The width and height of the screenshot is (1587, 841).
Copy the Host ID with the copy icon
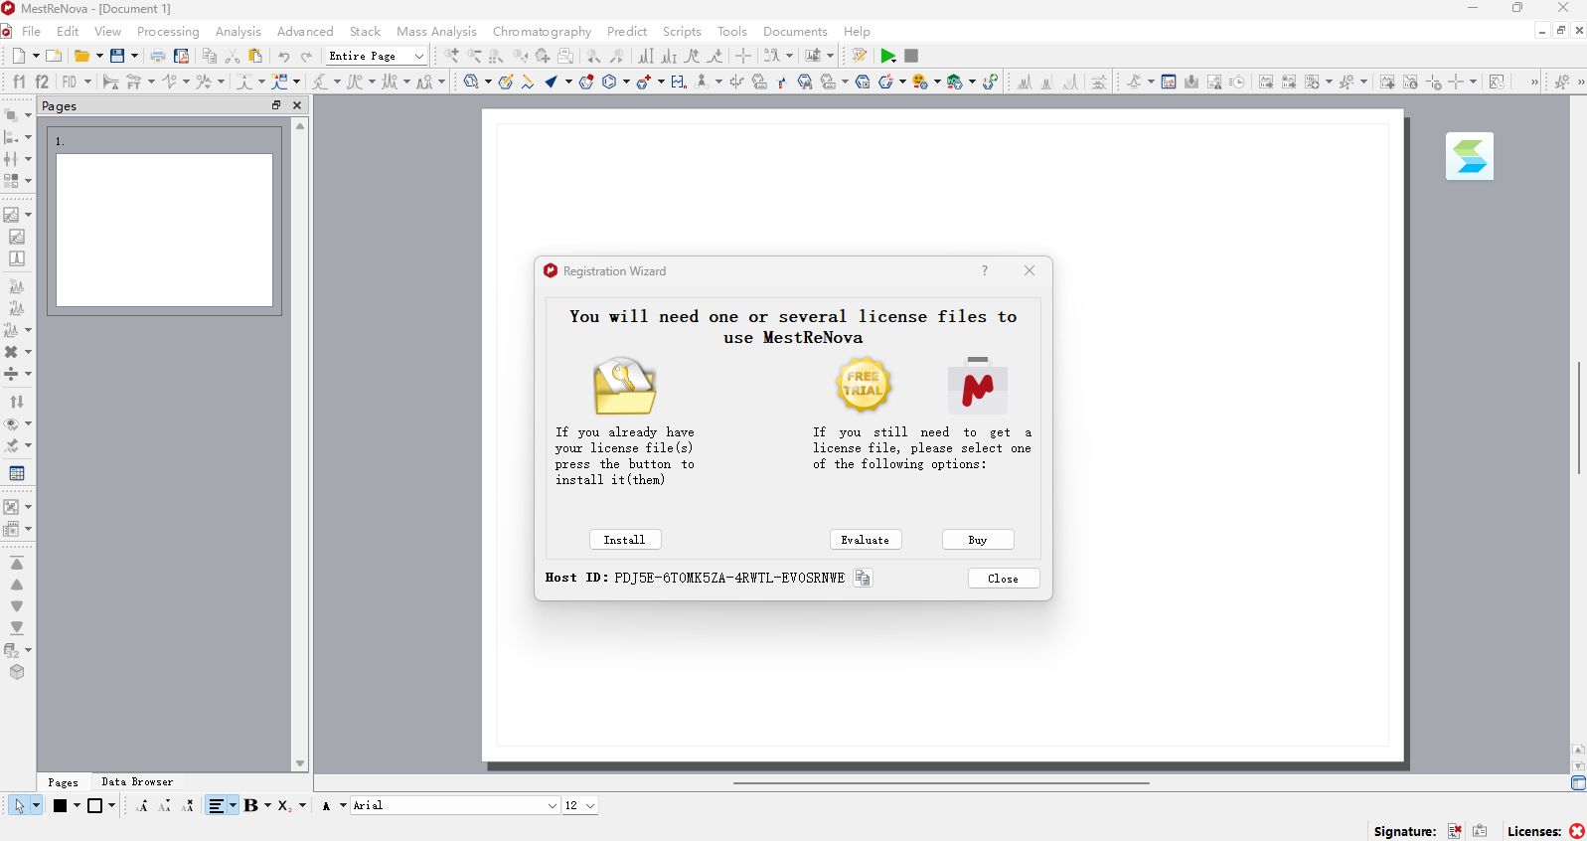pyautogui.click(x=863, y=578)
